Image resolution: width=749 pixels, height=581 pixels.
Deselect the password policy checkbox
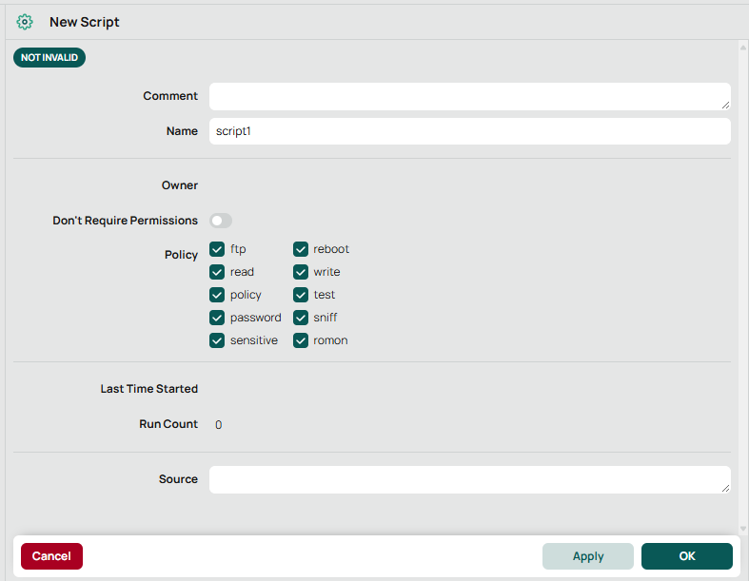coord(217,318)
